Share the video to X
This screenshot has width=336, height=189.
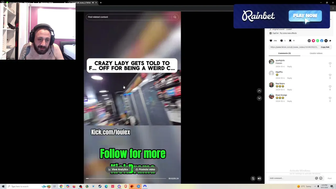326,41
